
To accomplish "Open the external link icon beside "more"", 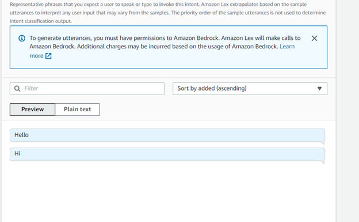I will (x=48, y=56).
